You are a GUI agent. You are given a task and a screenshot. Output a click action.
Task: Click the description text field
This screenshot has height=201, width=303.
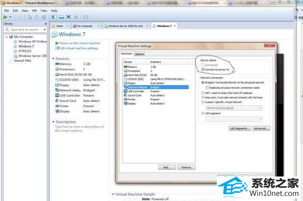[x=80, y=129]
